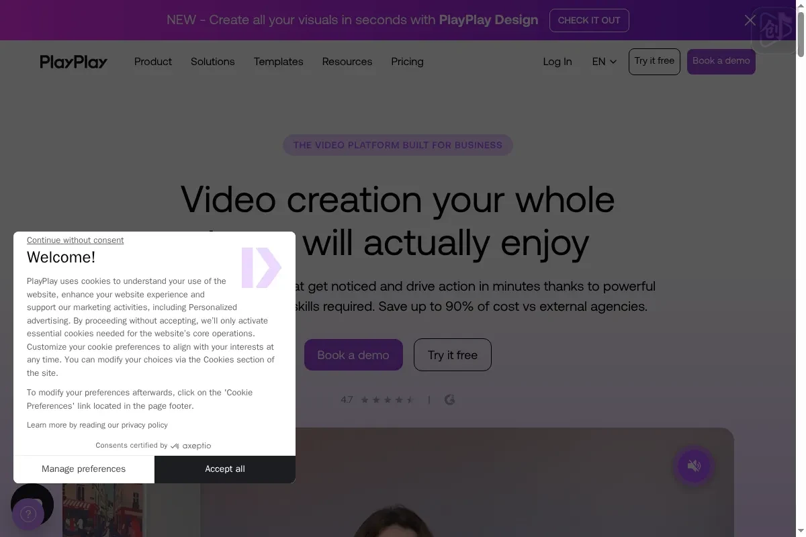Open Manage preferences for cookies

pyautogui.click(x=83, y=469)
